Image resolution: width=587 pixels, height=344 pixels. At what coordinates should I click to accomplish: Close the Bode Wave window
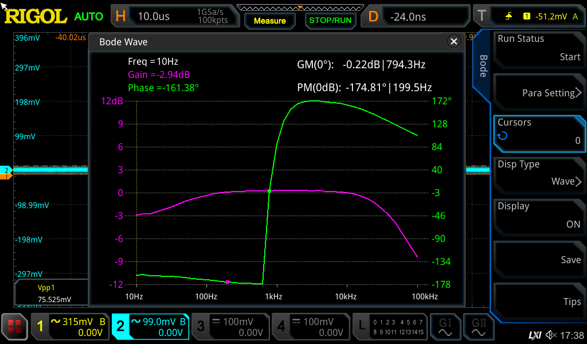click(x=454, y=42)
